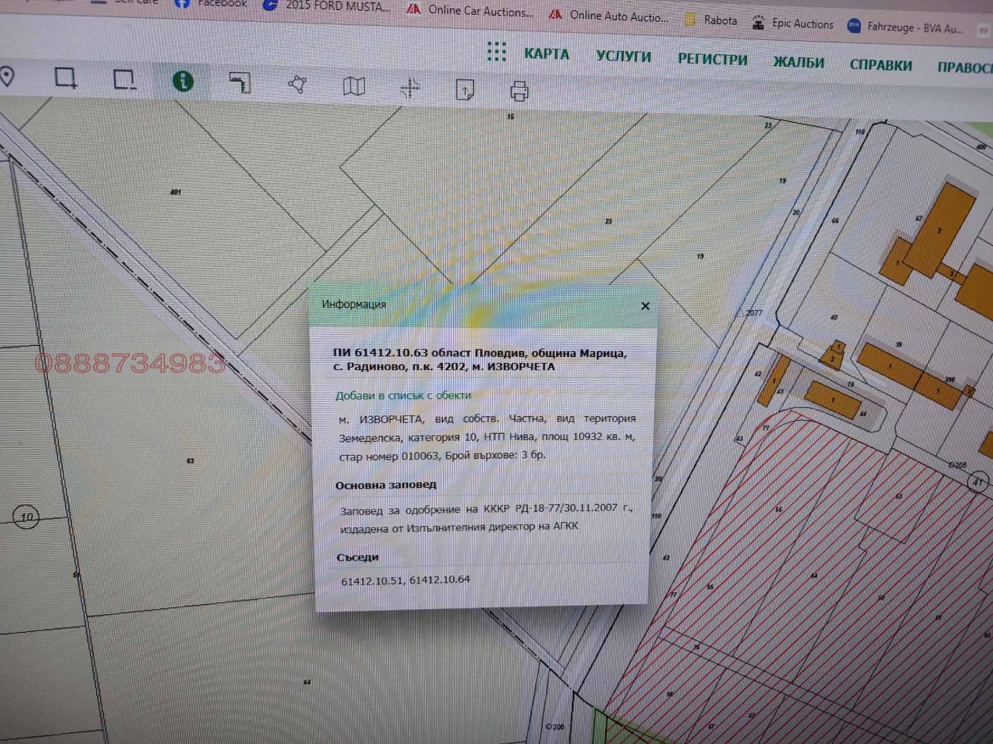Open the ЖАЛБИ menu

coord(798,62)
